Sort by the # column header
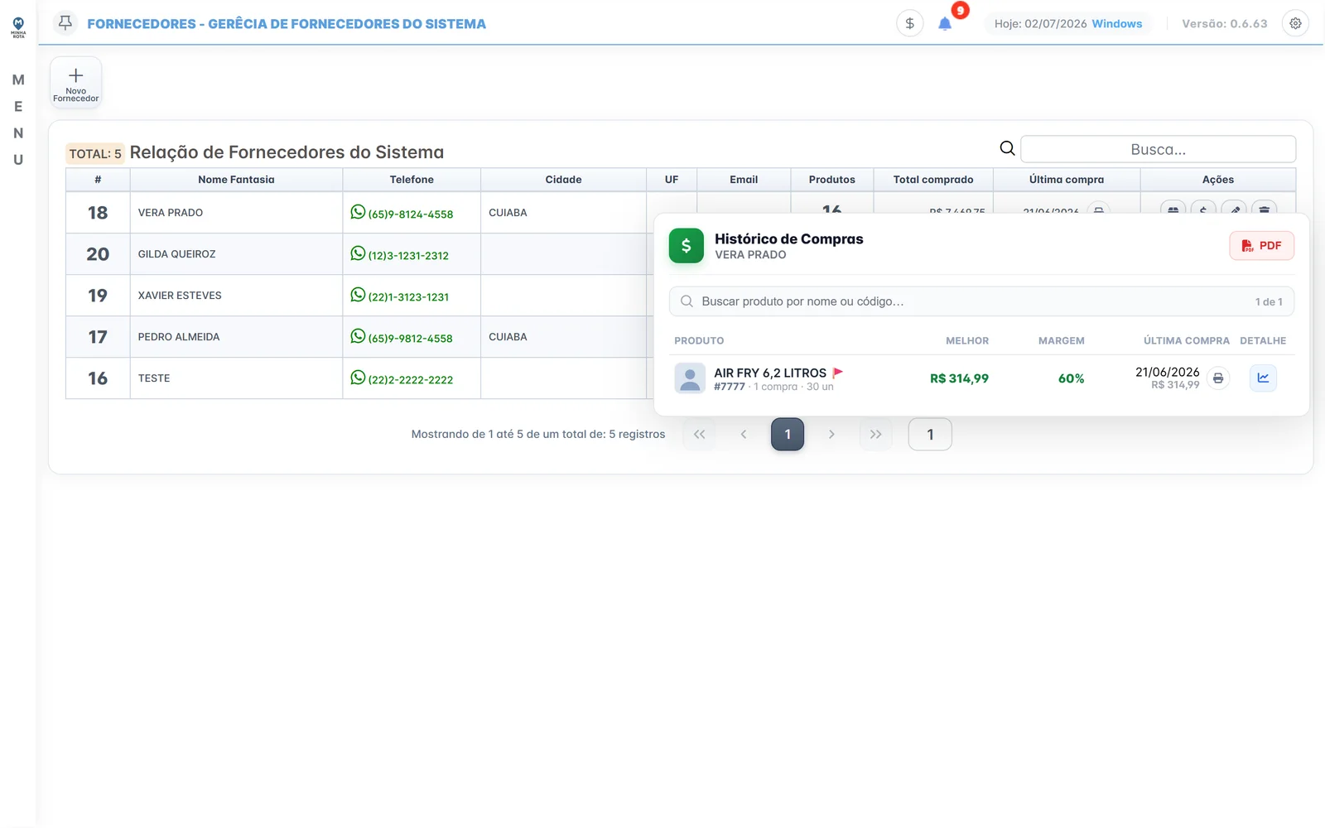1325x828 pixels. [98, 180]
